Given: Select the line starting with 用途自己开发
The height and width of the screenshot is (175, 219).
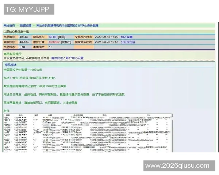Looking at the screenshot, I should [x=64, y=94].
